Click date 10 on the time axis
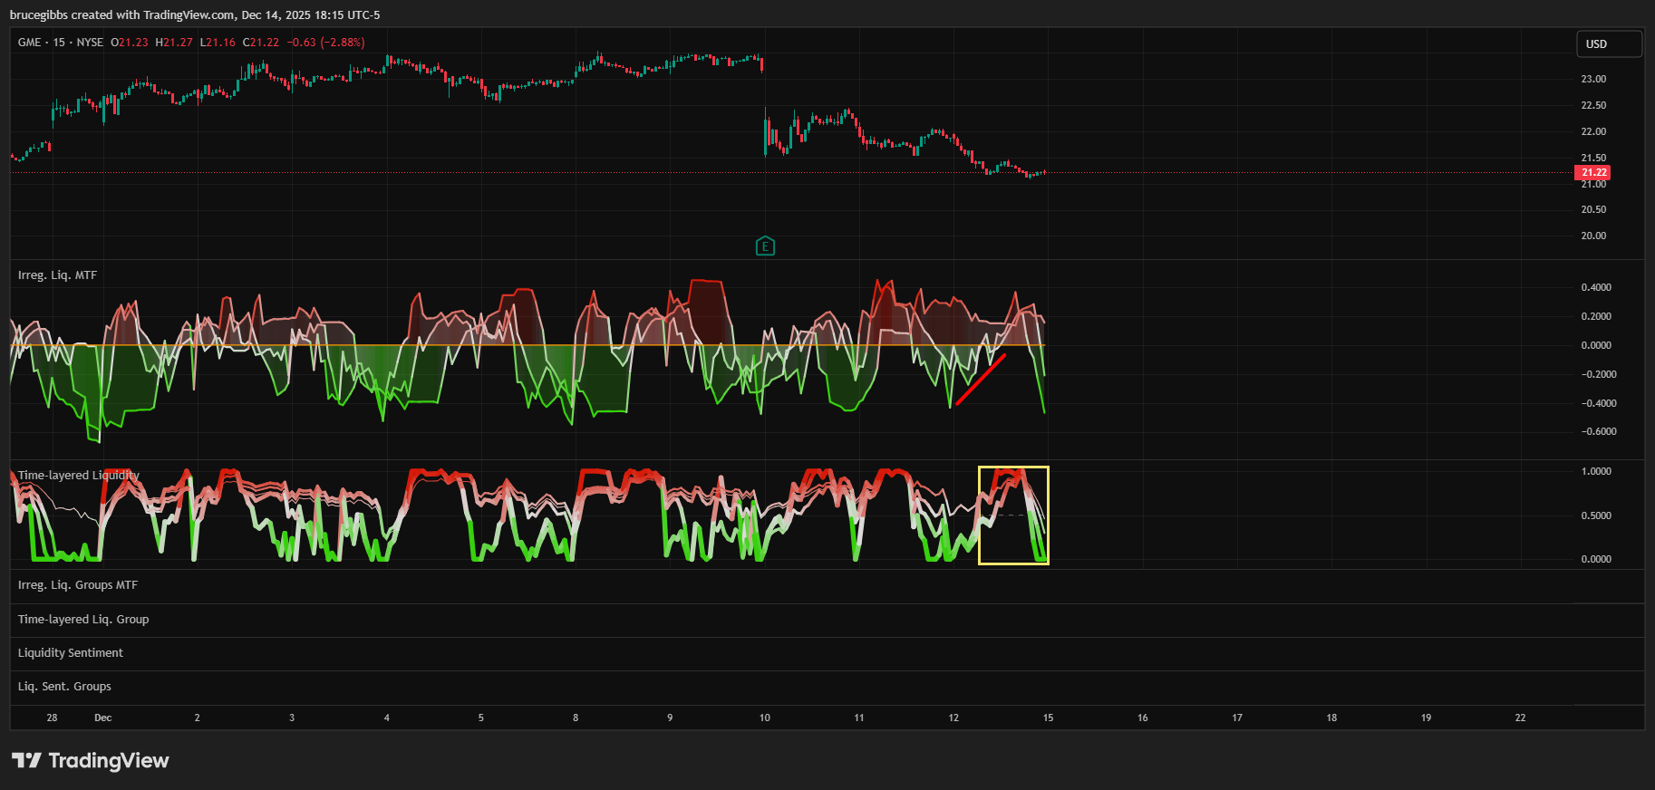 [765, 718]
